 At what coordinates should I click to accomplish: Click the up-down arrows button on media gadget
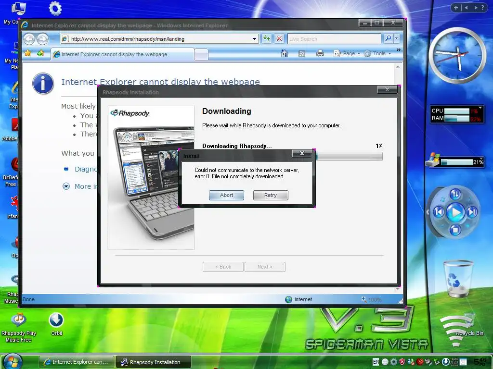(455, 194)
